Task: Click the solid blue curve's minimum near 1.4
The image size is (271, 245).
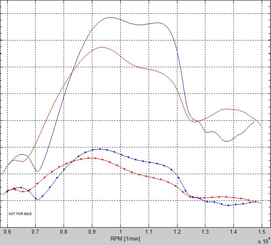Action: coord(228,141)
